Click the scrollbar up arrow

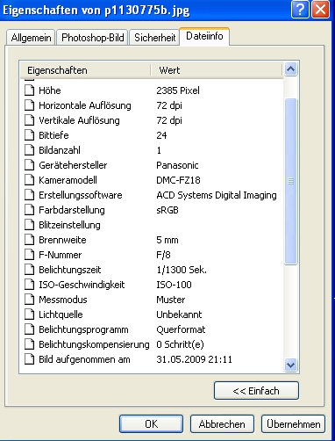[x=290, y=69]
